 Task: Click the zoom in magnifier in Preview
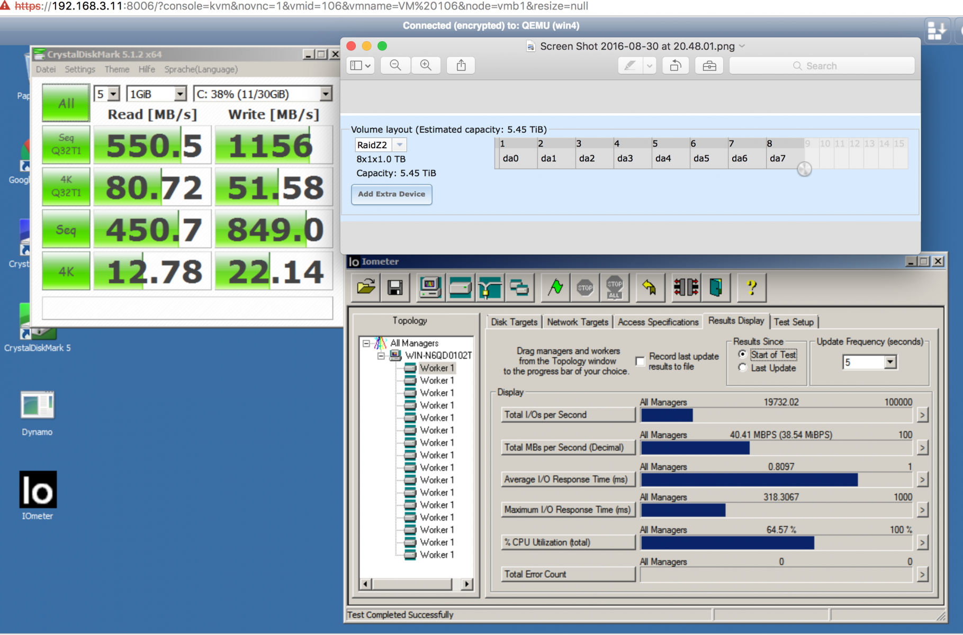click(x=426, y=66)
